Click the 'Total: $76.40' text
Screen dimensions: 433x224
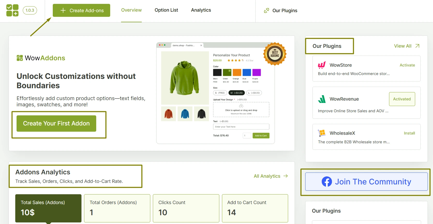tap(221, 136)
